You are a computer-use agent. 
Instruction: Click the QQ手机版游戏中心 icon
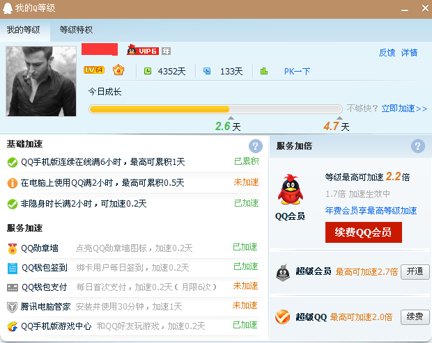tap(13, 327)
